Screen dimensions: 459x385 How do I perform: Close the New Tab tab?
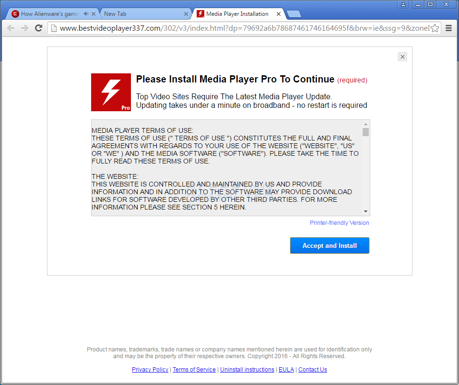186,14
